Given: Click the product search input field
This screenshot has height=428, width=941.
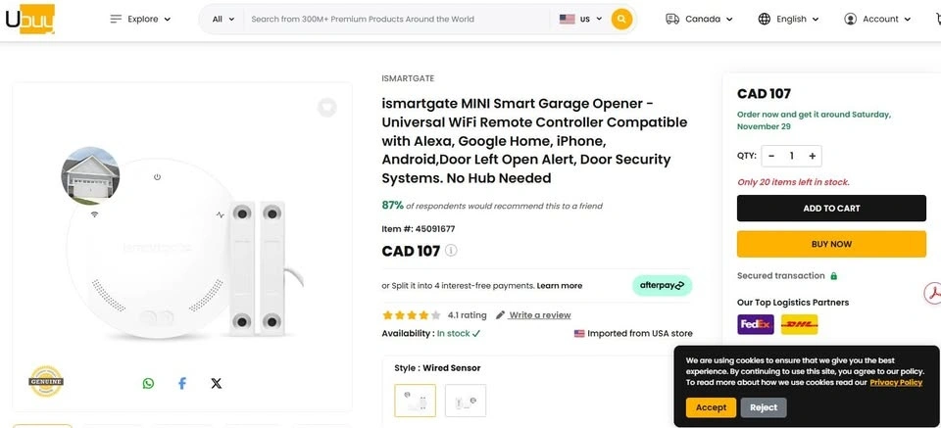Looking at the screenshot, I should tap(395, 19).
